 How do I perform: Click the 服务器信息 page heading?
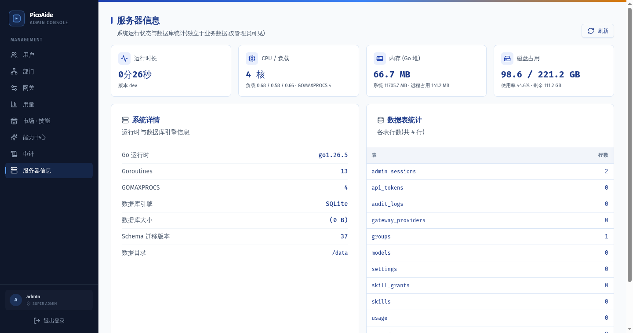tap(138, 20)
